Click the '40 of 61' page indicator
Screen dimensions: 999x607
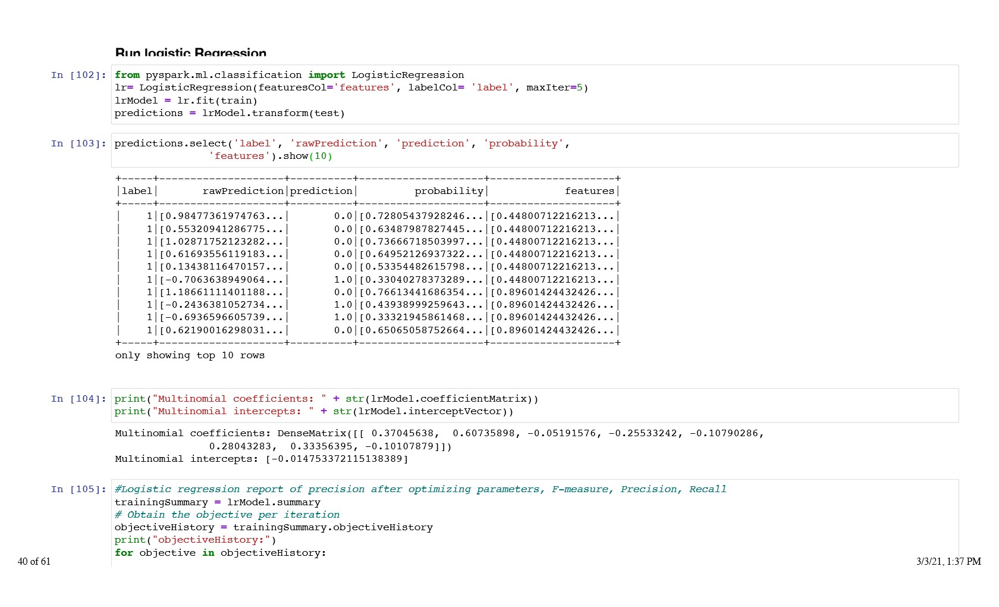pyautogui.click(x=34, y=561)
